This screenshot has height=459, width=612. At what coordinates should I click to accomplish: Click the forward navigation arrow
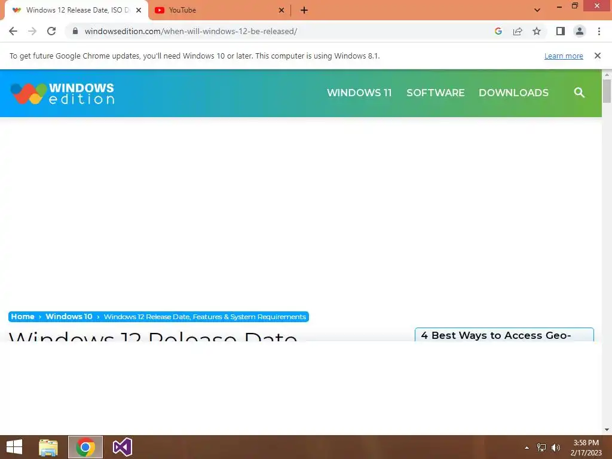point(32,31)
